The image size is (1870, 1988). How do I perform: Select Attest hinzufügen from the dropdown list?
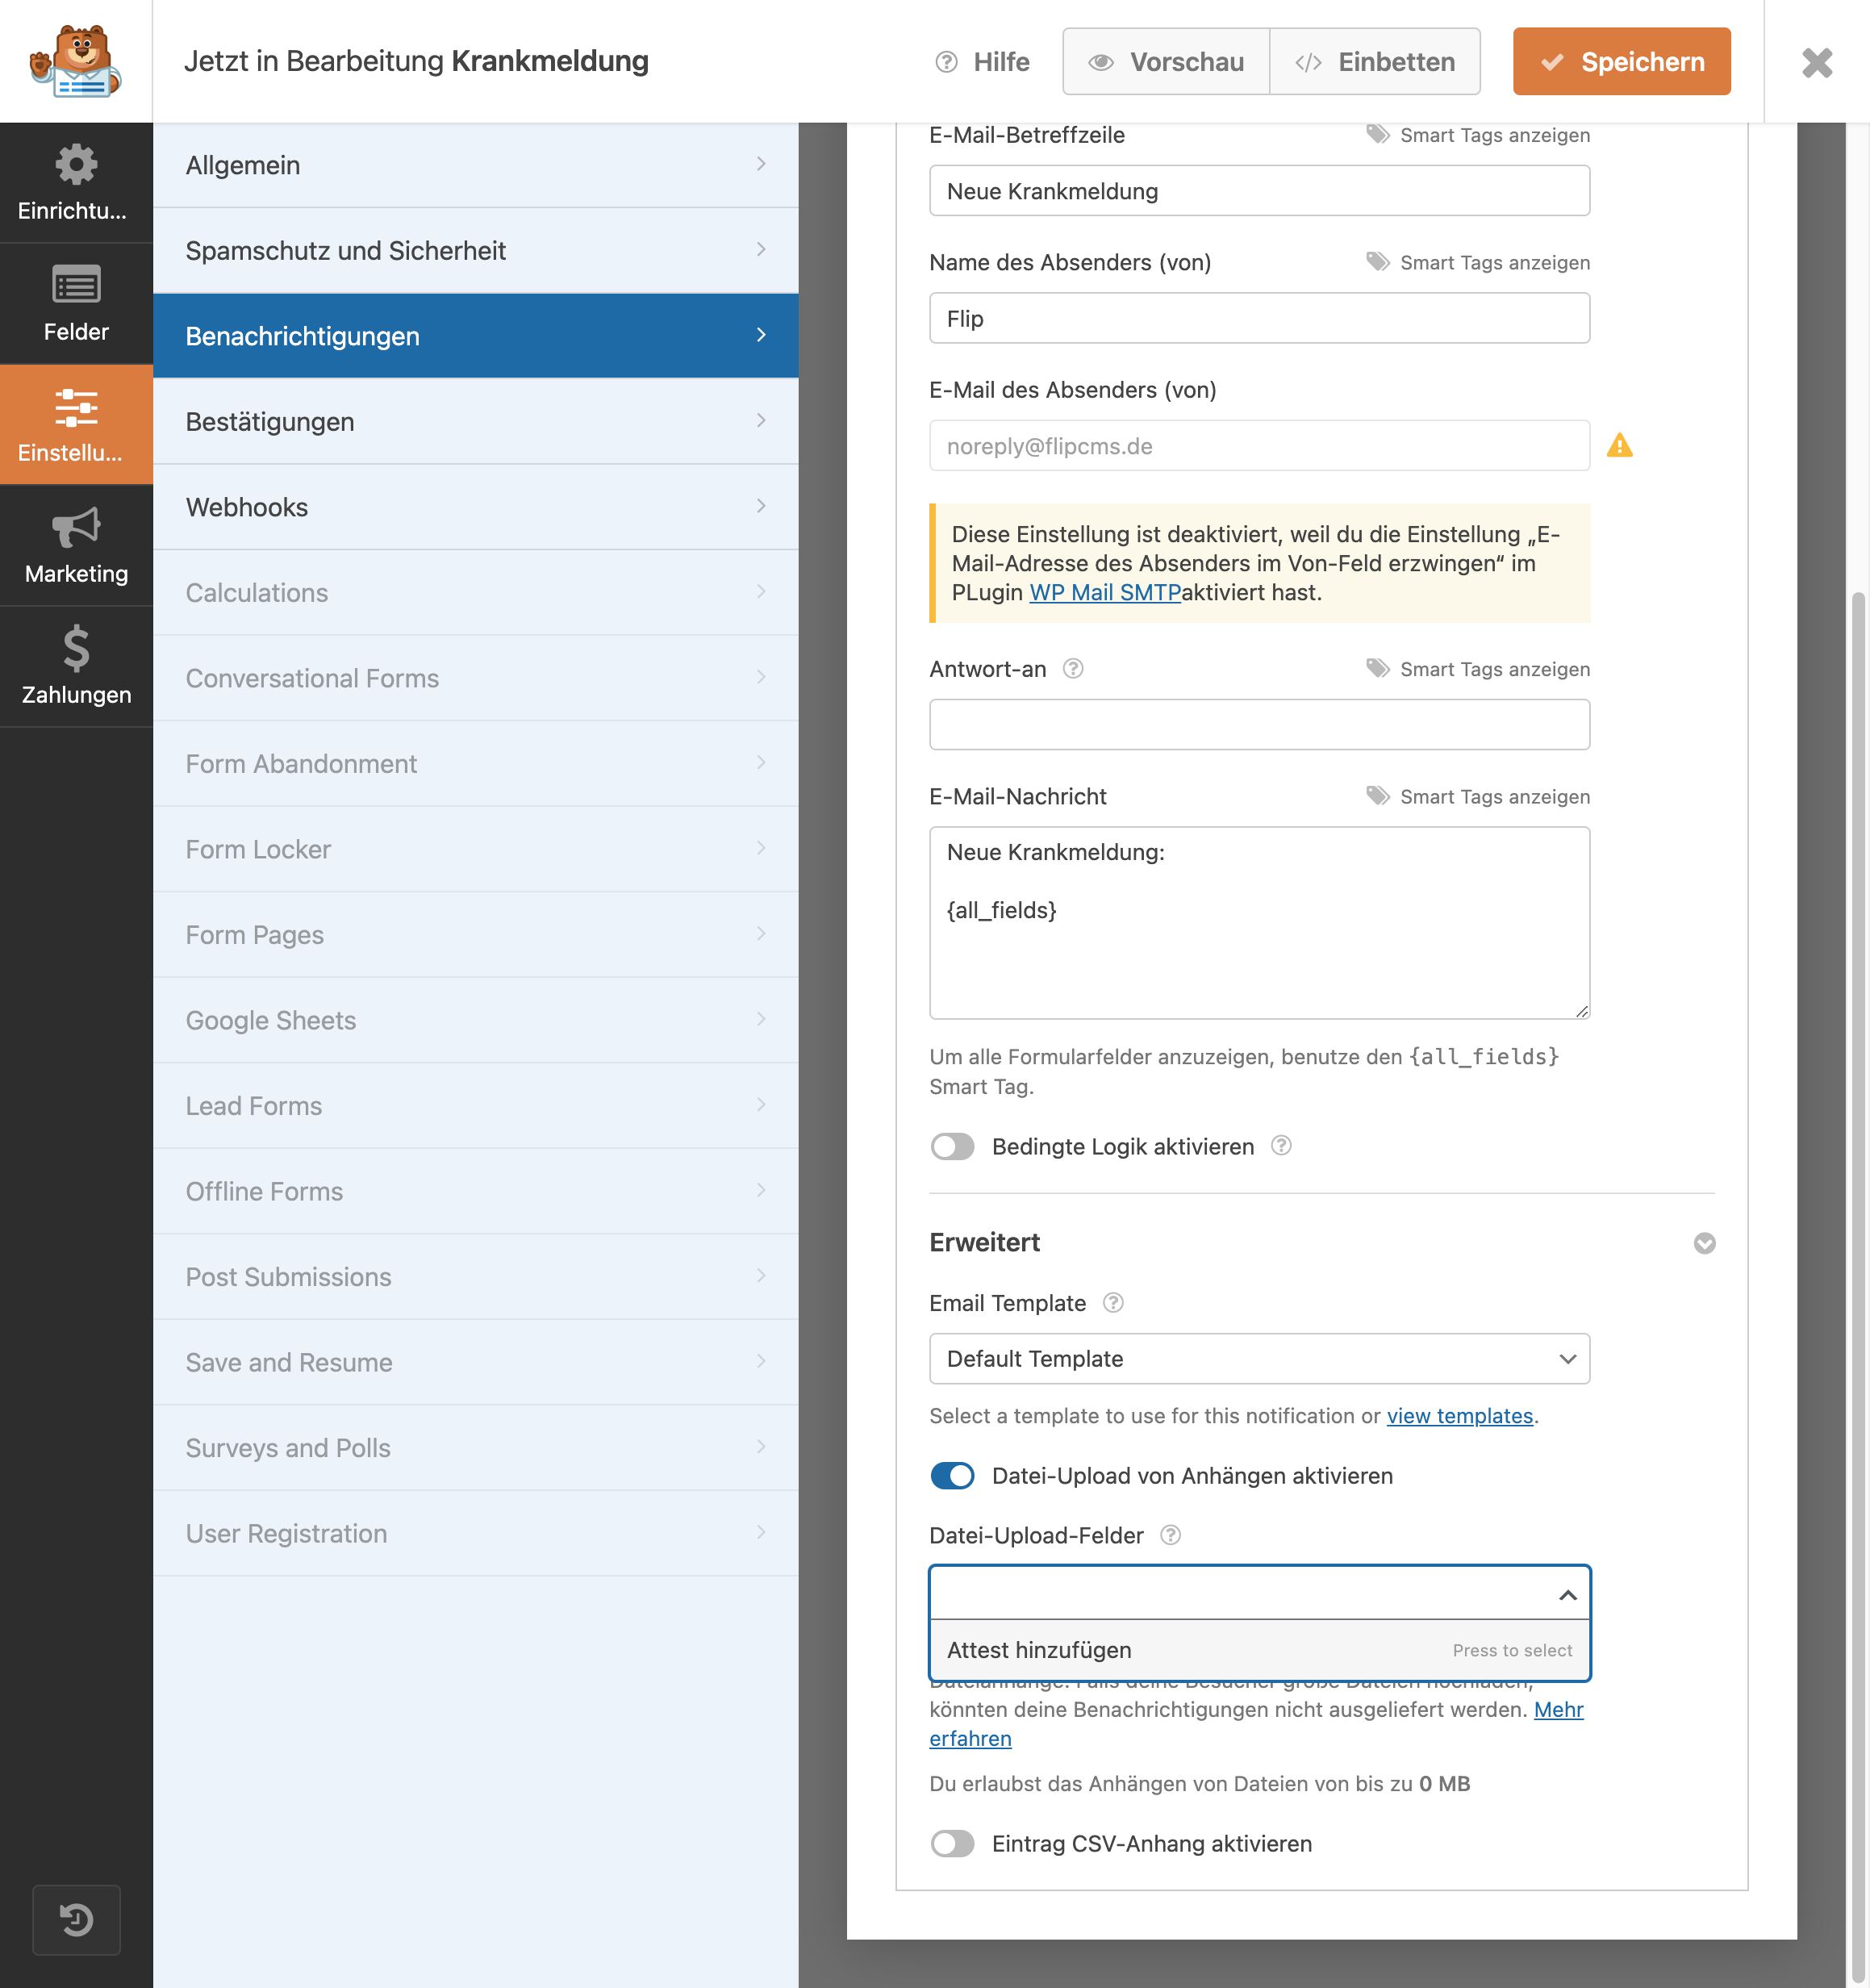pos(1259,1650)
